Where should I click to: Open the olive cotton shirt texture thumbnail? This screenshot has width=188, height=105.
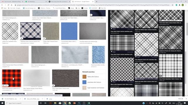(51, 31)
